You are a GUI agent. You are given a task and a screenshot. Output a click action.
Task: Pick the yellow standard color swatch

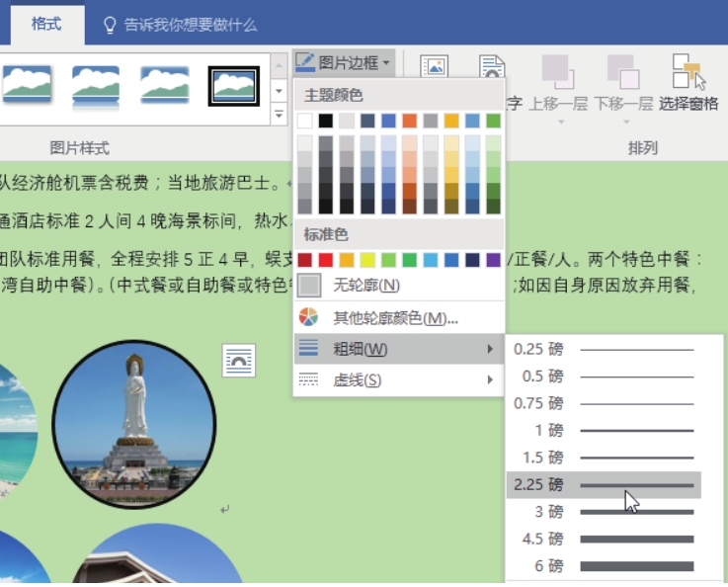coord(367,260)
